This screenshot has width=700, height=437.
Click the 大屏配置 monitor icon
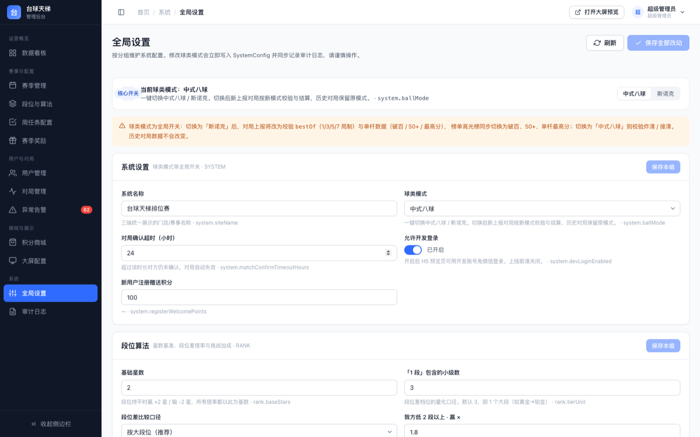click(13, 261)
